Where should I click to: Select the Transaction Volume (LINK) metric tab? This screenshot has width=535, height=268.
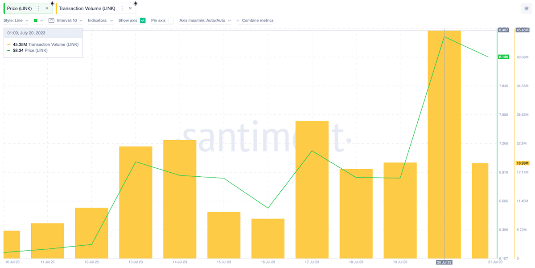pyautogui.click(x=87, y=8)
